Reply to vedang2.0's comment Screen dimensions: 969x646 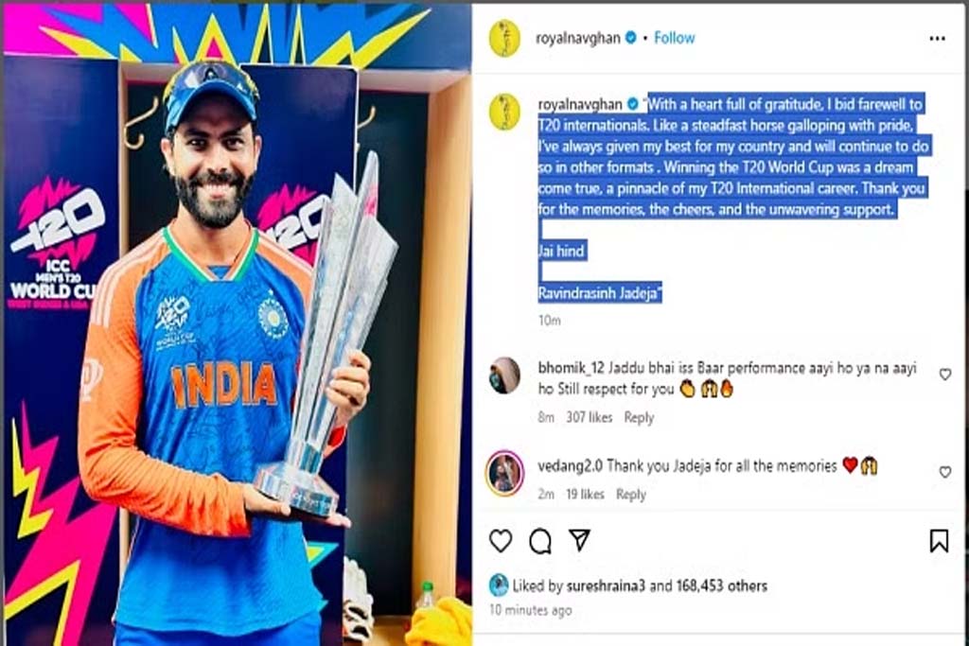630,494
